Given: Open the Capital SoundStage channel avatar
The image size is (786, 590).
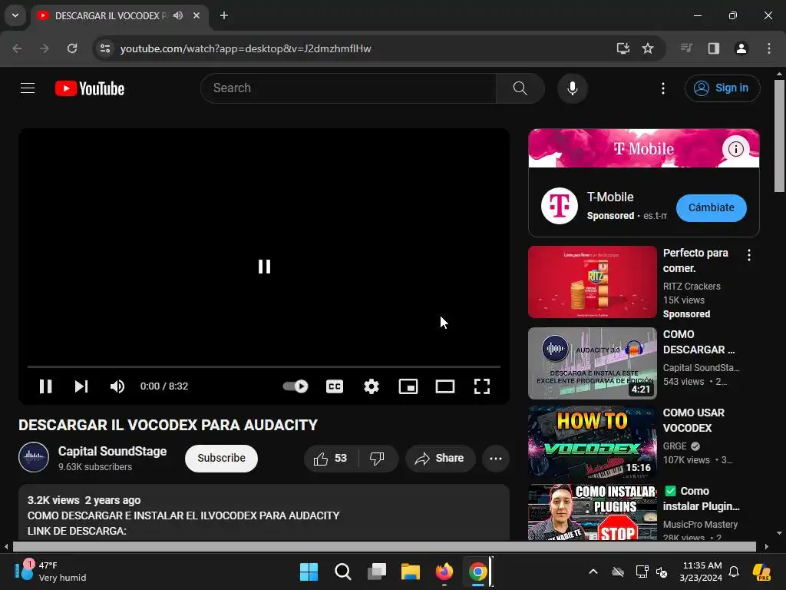Looking at the screenshot, I should tap(34, 458).
